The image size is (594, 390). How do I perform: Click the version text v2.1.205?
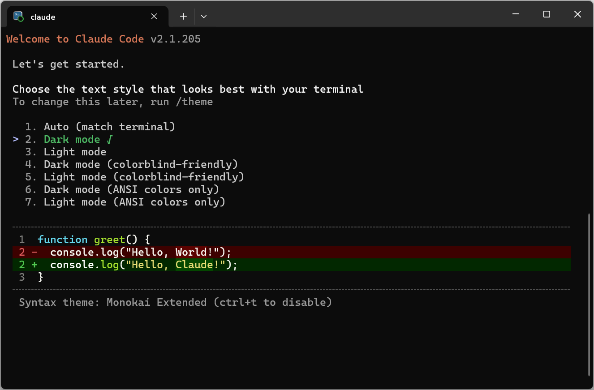176,39
